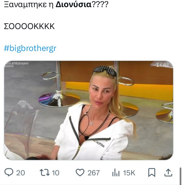Bookmark this tweet
Viewport: 183px width, 185px height.
point(152,173)
